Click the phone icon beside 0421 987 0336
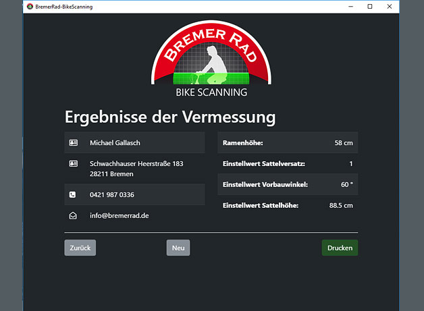The height and width of the screenshot is (311, 424). coord(72,194)
